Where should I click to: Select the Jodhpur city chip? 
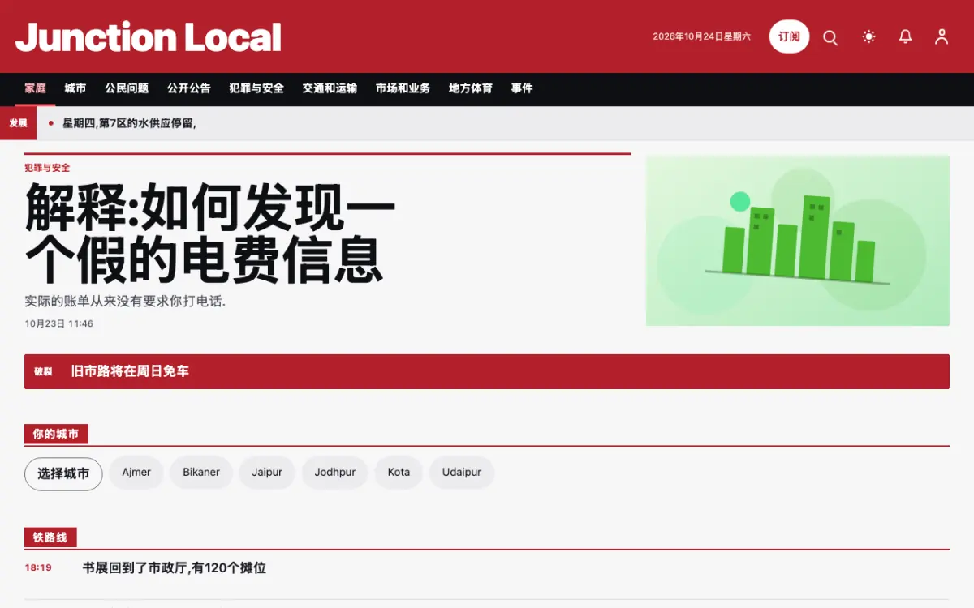click(335, 473)
